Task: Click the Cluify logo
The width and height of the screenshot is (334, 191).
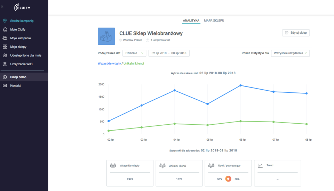Action: pos(22,7)
